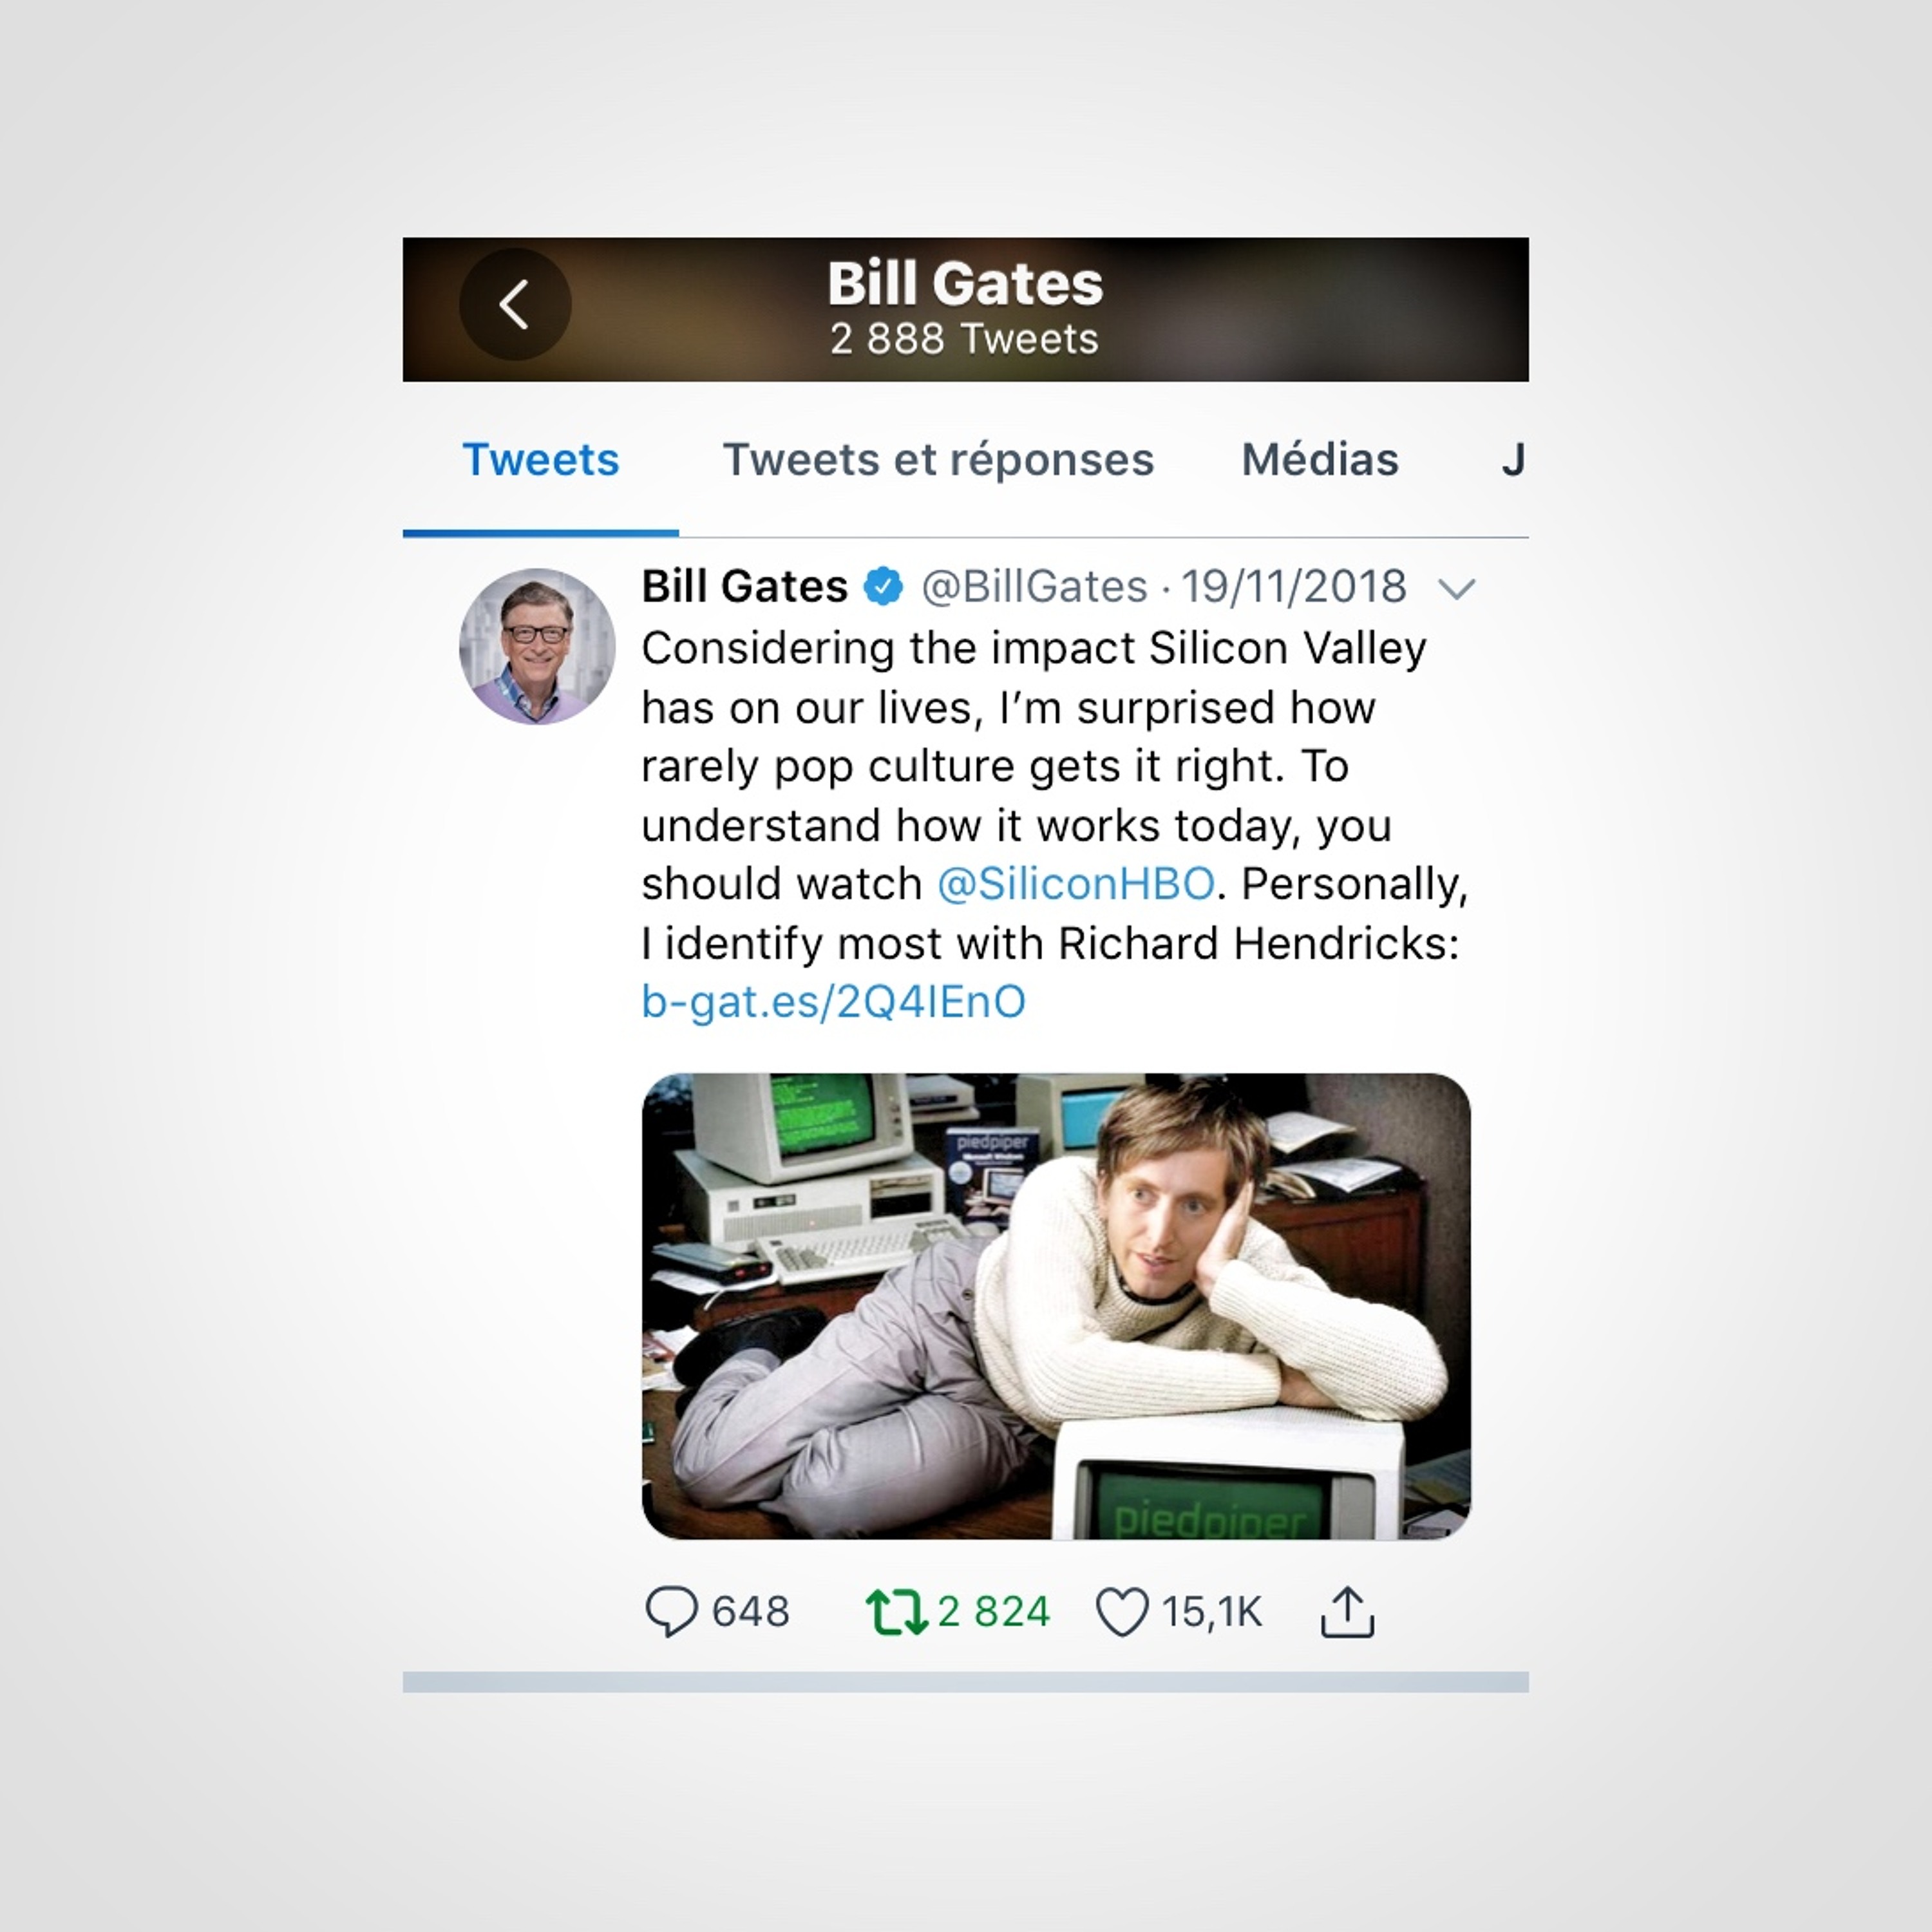
Task: Click the 19/11/2018 tweet date
Action: pyautogui.click(x=1294, y=586)
